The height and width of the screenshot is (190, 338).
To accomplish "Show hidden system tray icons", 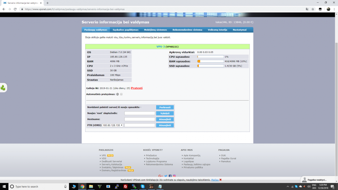I will (x=288, y=187).
